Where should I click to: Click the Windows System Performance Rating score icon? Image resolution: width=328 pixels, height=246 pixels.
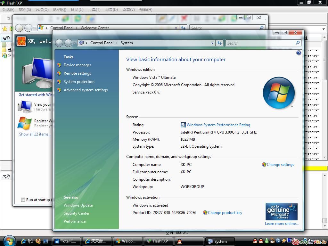(183, 125)
